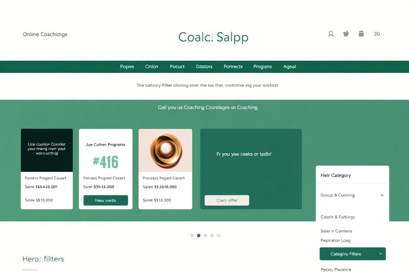Open the Popies menu item
This screenshot has width=409, height=272.
127,67
